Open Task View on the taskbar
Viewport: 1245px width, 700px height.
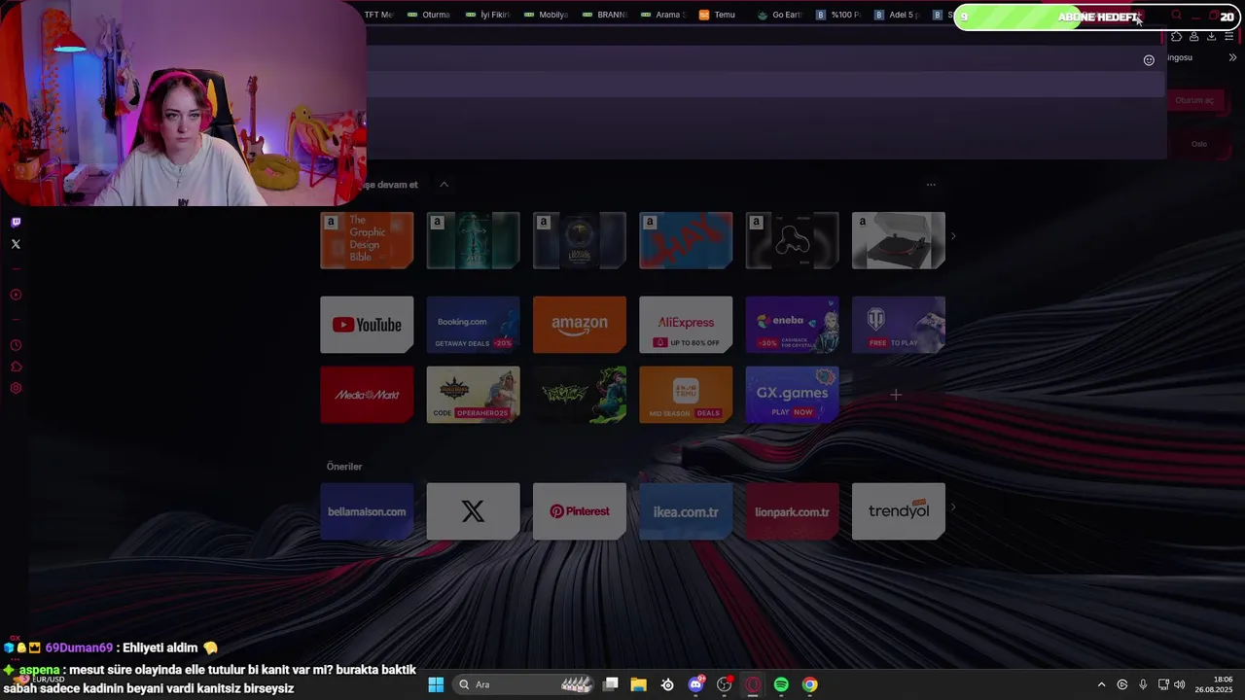(611, 684)
